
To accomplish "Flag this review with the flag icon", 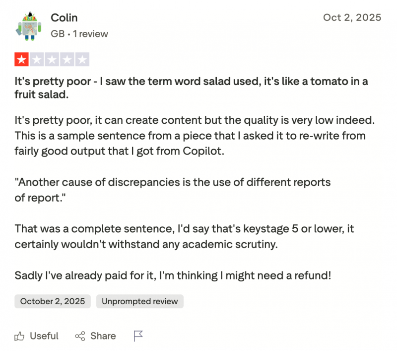I will 138,336.
